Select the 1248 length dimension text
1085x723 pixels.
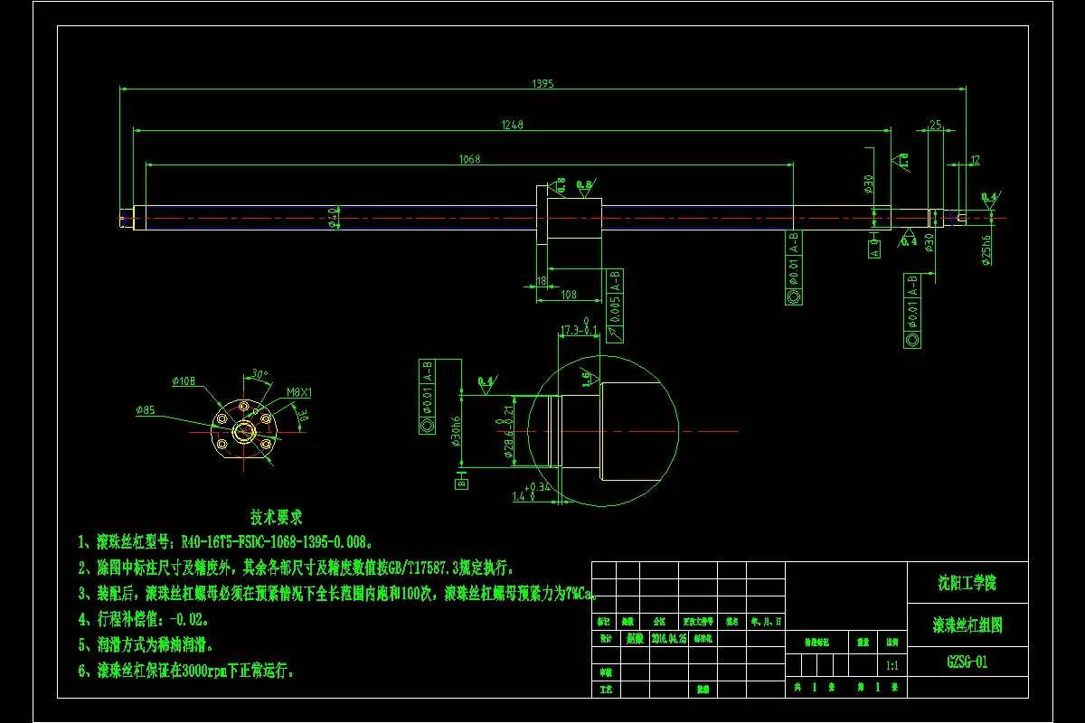(x=513, y=124)
